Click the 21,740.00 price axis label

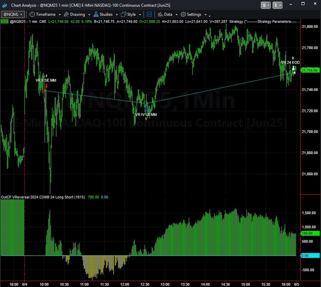[x=310, y=89]
